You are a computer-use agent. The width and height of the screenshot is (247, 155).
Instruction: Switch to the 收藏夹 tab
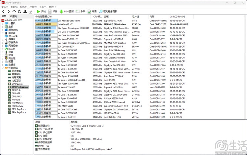pyautogui.click(x=14, y=16)
